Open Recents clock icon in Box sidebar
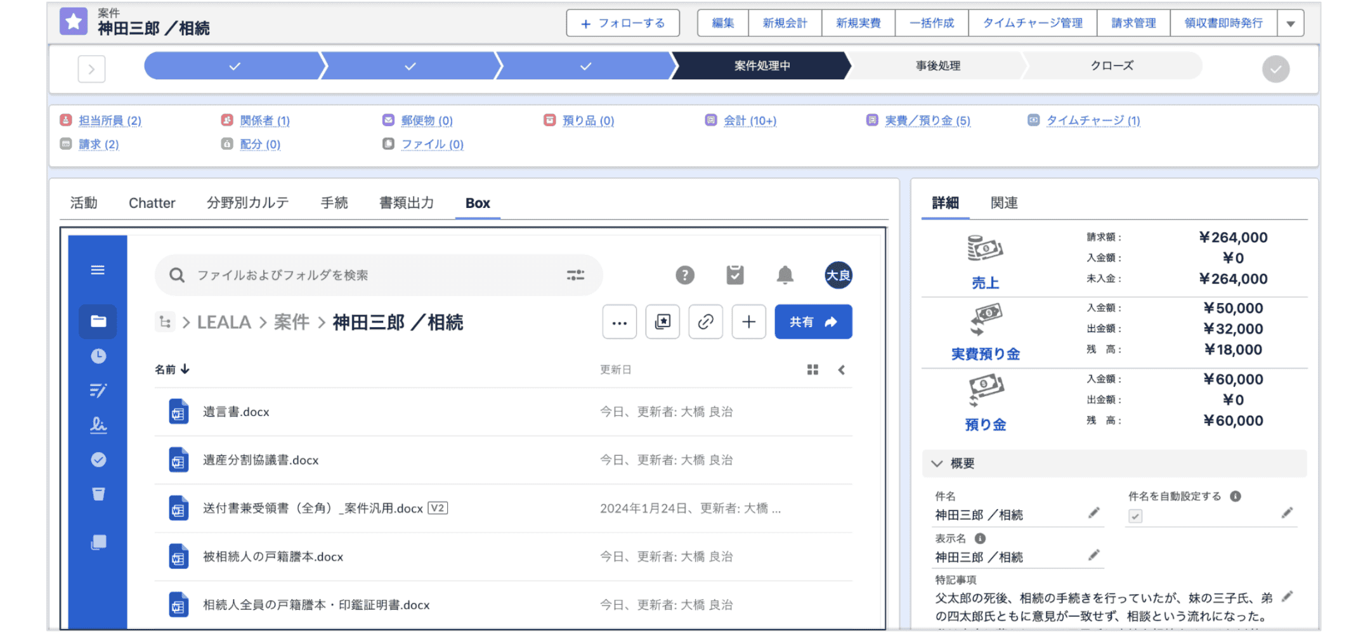 tap(98, 356)
